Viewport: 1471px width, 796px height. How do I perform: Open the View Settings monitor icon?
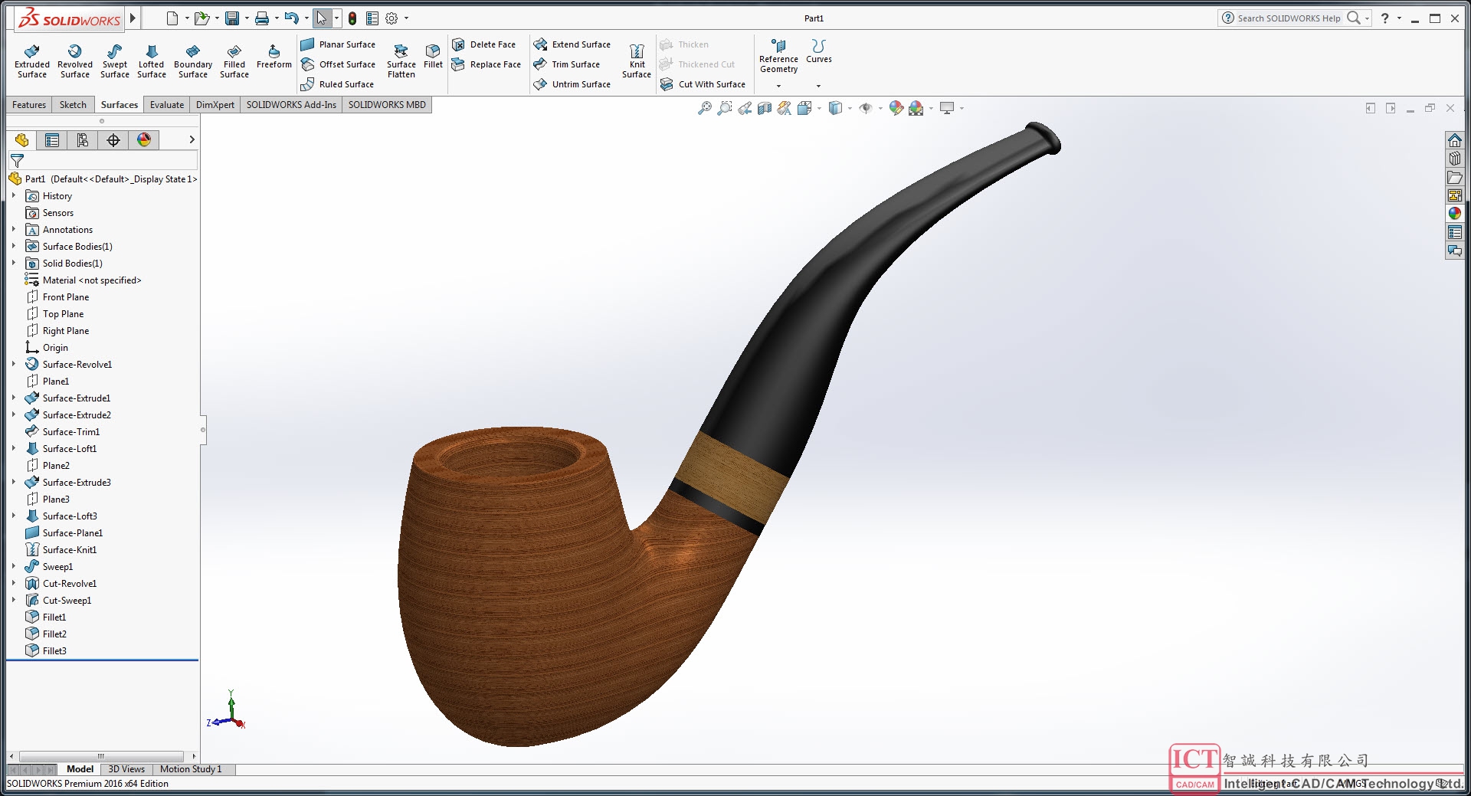(948, 109)
